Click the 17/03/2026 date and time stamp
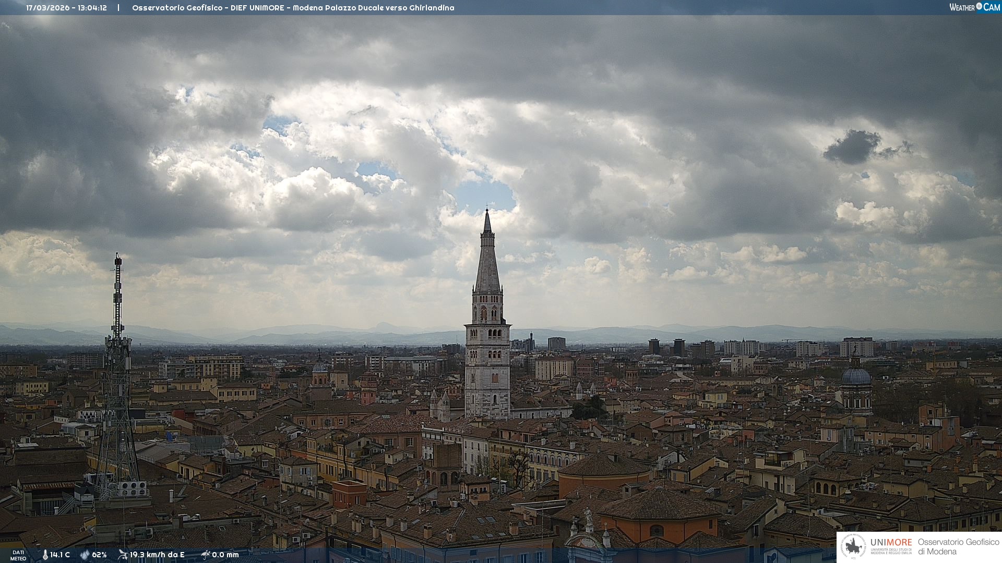The width and height of the screenshot is (1002, 563). pyautogui.click(x=66, y=8)
